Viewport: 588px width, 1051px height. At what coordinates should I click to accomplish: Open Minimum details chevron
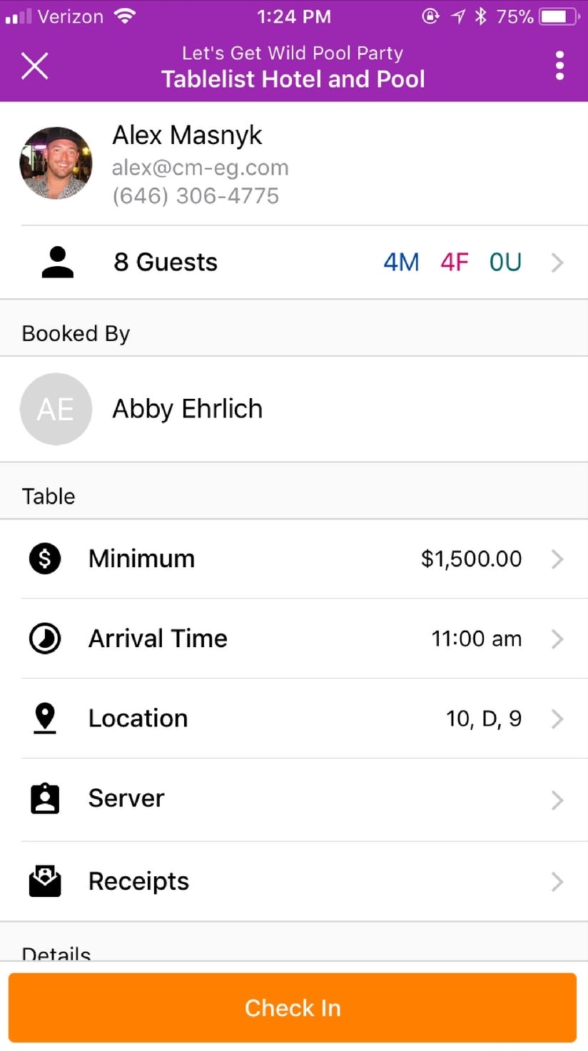[557, 559]
